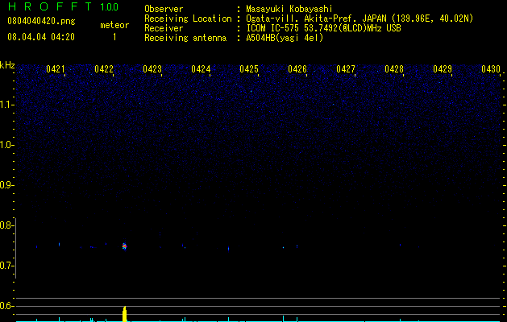Screen dimensions: 507x322
Task: Click the 1.1 kHz axis label
Action: 6,105
